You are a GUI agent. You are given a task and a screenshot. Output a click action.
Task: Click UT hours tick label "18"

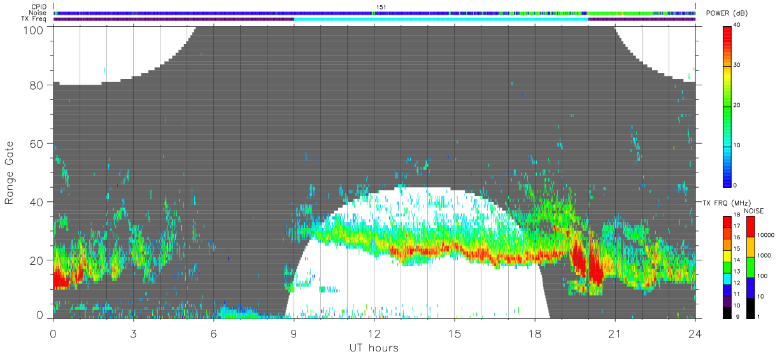(x=535, y=334)
